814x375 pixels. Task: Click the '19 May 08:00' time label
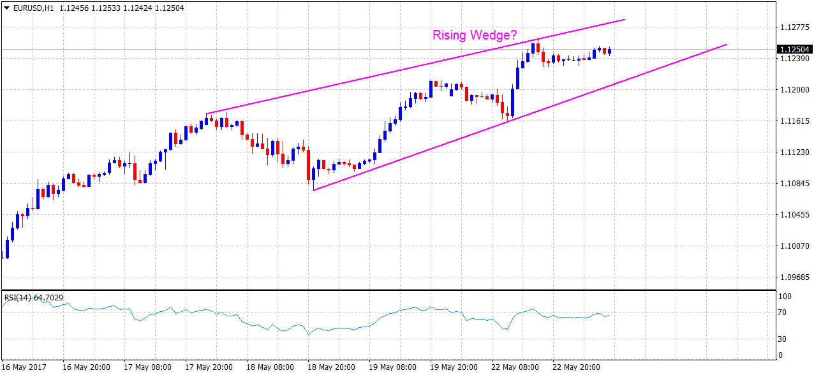[392, 367]
